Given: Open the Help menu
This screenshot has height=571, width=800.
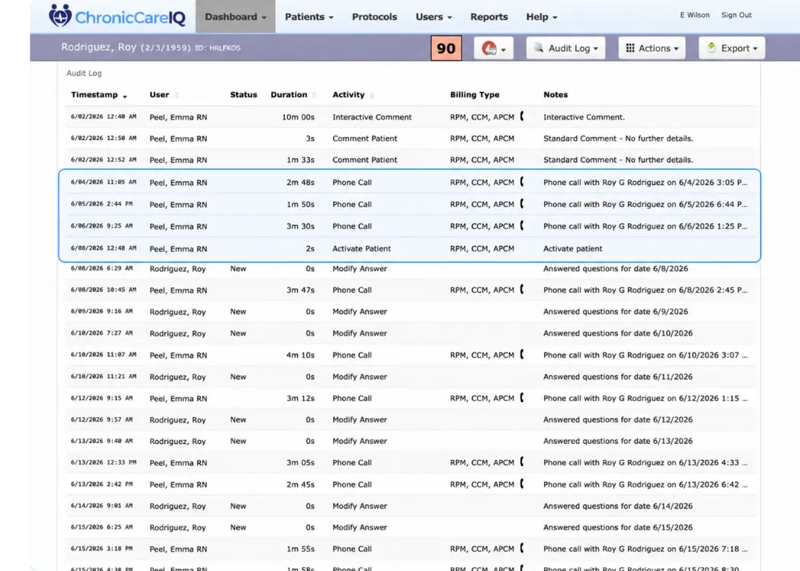Looking at the screenshot, I should pyautogui.click(x=541, y=17).
